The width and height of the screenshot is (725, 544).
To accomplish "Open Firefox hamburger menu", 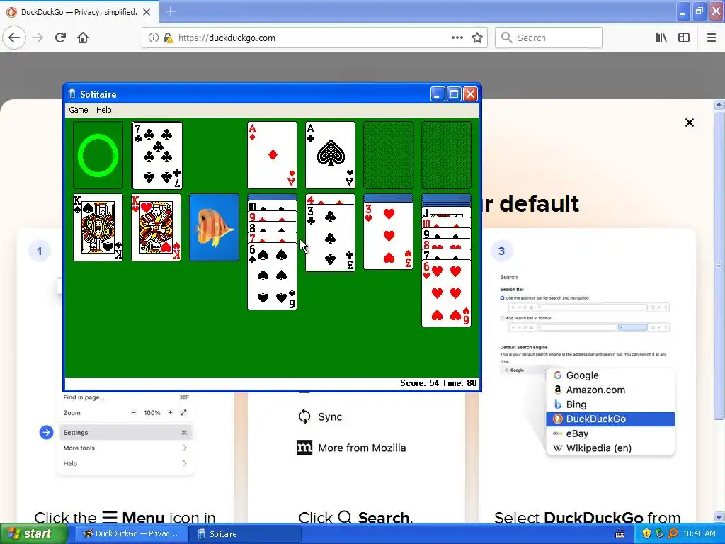I will point(712,38).
